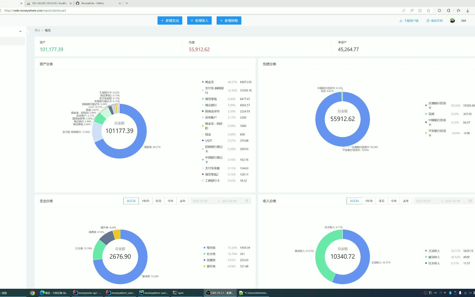The width and height of the screenshot is (475, 297).
Task: Click the browser read aloud icon
Action: coord(412,10)
